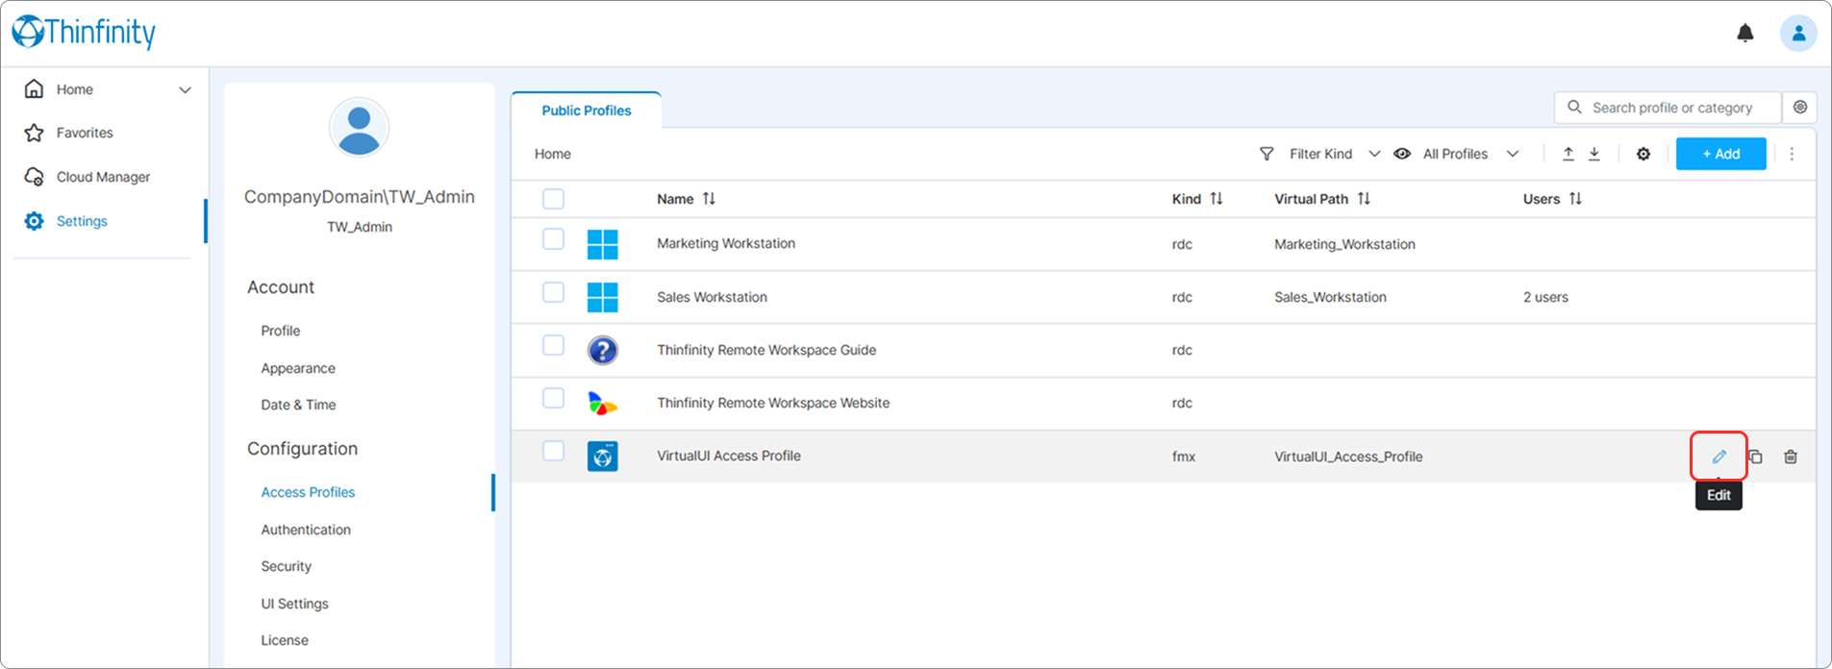Viewport: 1832px width, 669px height.
Task: Switch to the Public Profiles tab
Action: tap(587, 111)
